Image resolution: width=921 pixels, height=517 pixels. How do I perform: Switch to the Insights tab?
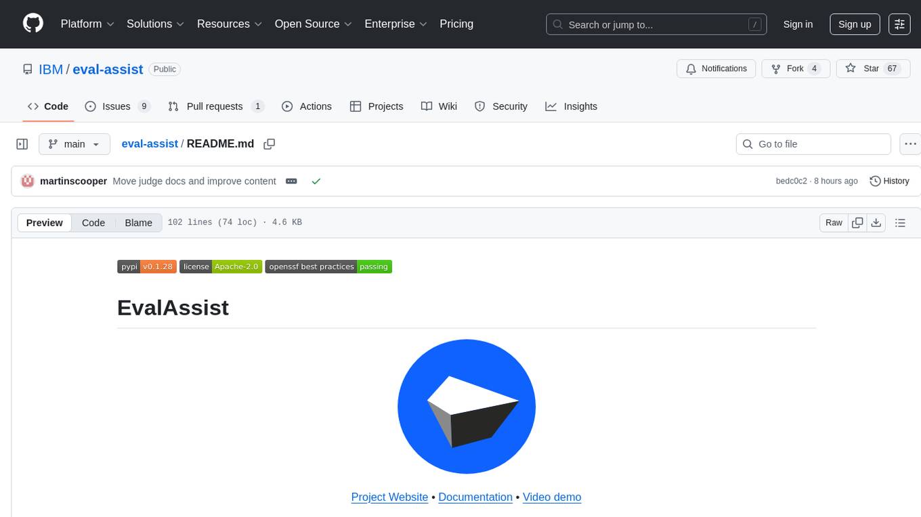[x=572, y=106]
